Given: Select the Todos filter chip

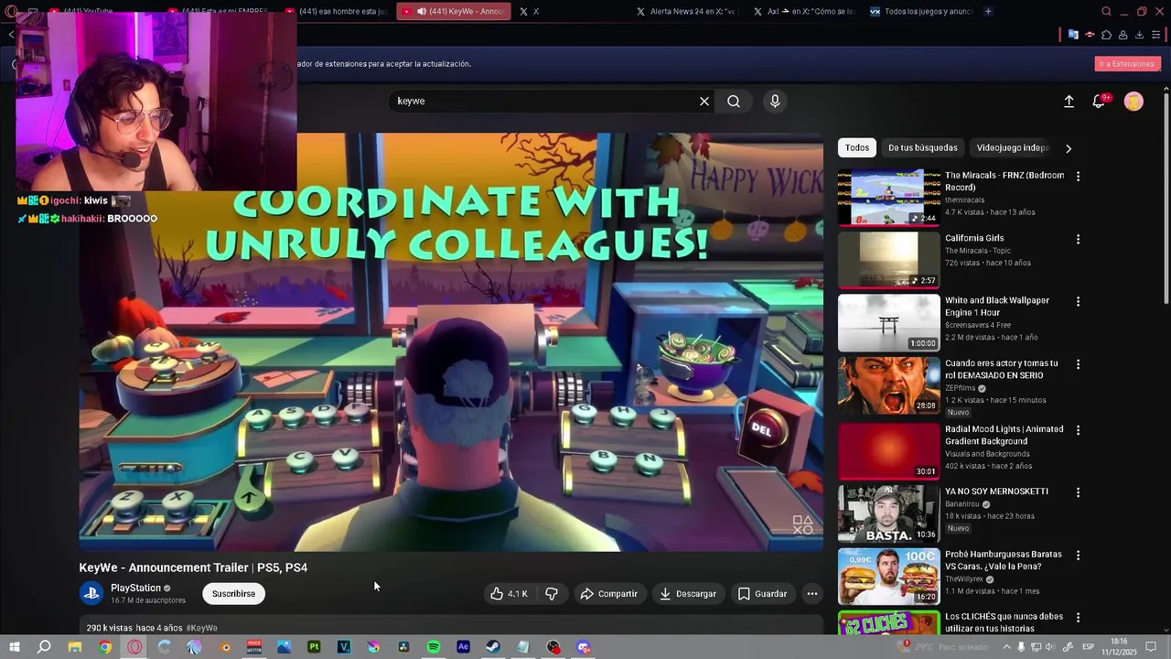Looking at the screenshot, I should 857,148.
